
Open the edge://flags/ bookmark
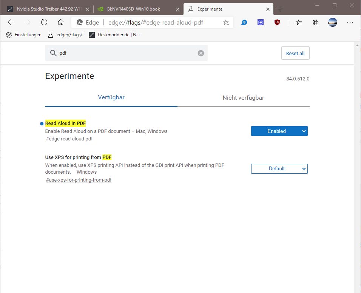65,35
